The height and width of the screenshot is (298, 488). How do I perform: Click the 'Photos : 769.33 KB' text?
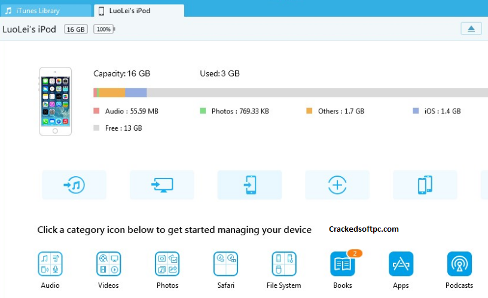click(x=240, y=111)
